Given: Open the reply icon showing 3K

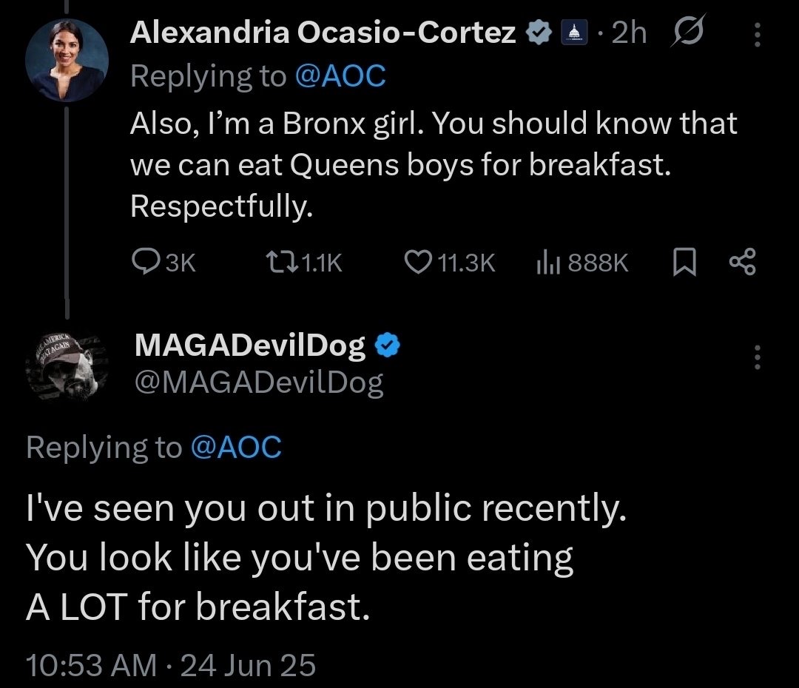Looking at the screenshot, I should click(146, 262).
